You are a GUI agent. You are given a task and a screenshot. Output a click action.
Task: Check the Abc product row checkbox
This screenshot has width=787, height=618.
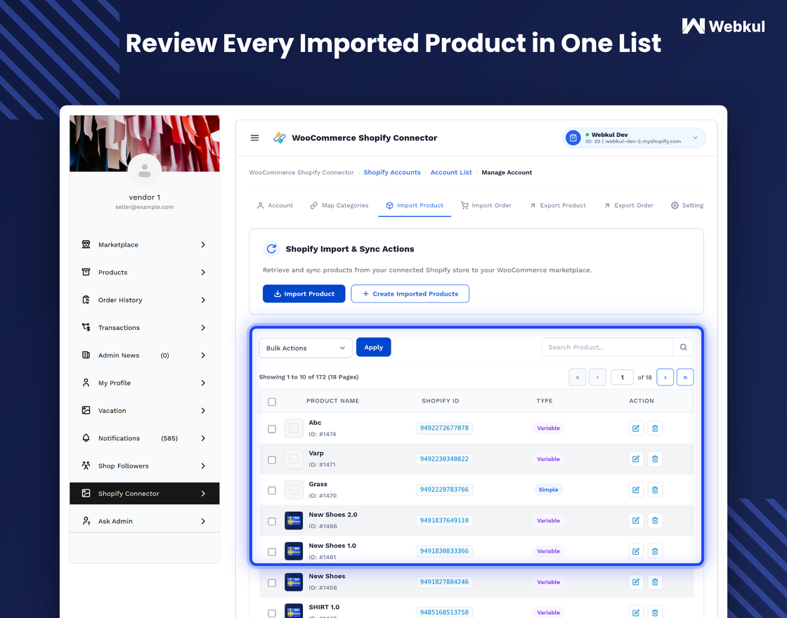[x=272, y=429]
